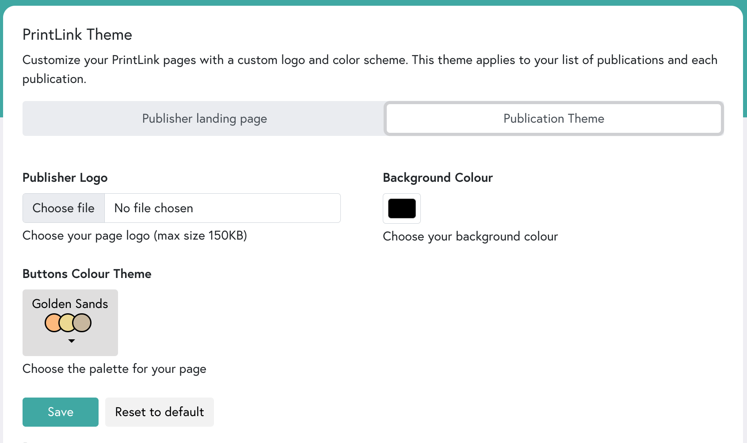Screen dimensions: 747x443
Task: Click the Save button with teal background
Action: pyautogui.click(x=60, y=412)
